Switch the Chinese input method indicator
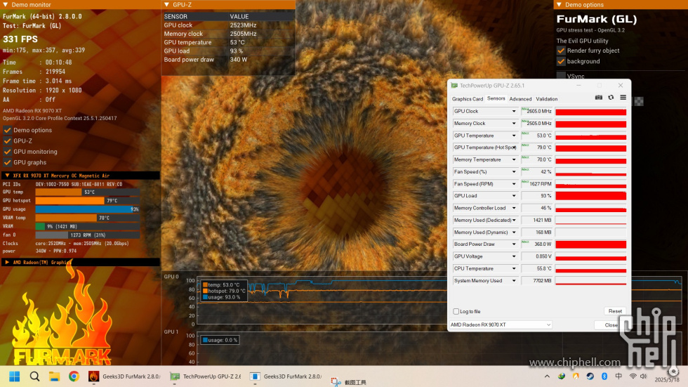688x387 pixels. (618, 376)
